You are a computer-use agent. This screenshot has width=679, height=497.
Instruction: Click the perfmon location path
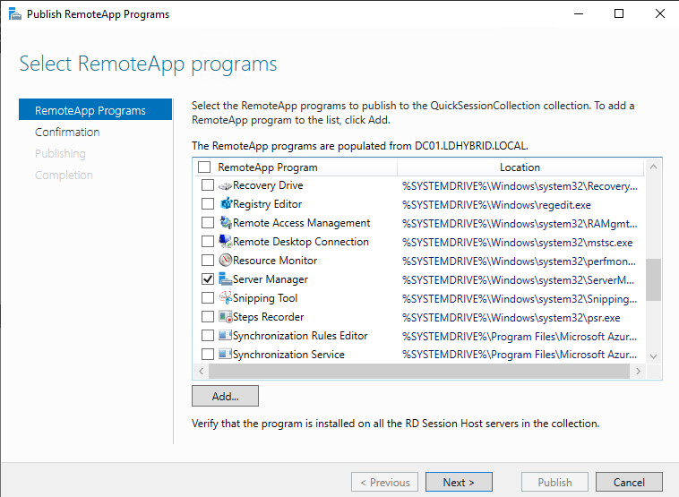click(520, 261)
